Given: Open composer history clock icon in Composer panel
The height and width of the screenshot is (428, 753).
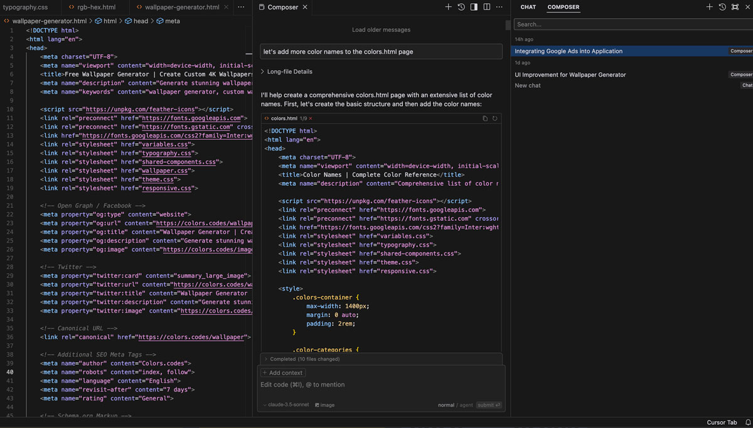Looking at the screenshot, I should click(x=461, y=7).
